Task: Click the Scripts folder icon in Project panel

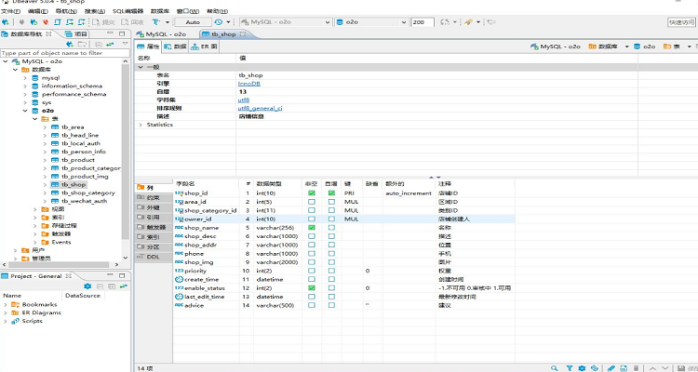Action: tap(15, 321)
